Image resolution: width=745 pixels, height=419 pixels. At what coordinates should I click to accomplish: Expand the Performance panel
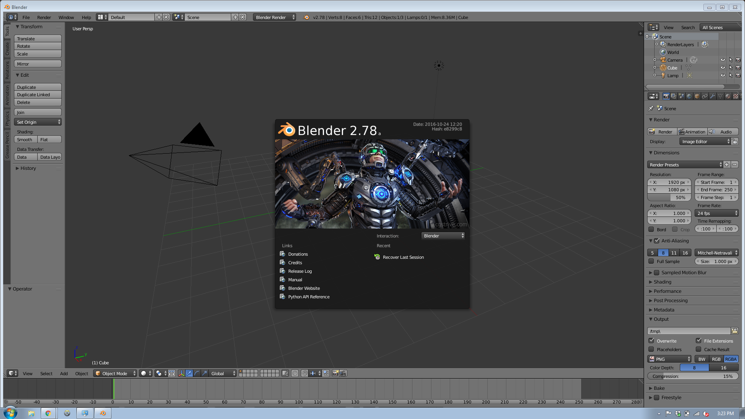[667, 291]
